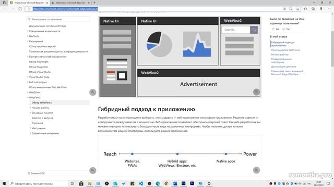Screen dimensions: 334x187
Task: Open Edge settings and more menu
Action: click(x=329, y=9)
